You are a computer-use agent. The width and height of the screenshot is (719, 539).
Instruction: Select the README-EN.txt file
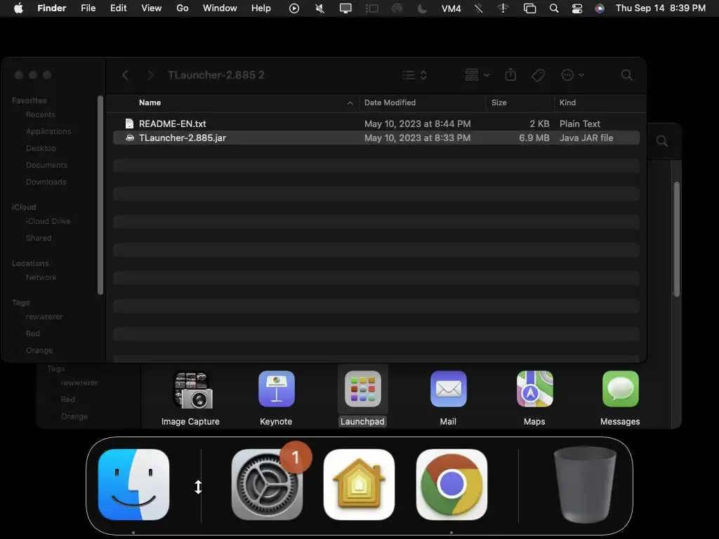pyautogui.click(x=376, y=124)
